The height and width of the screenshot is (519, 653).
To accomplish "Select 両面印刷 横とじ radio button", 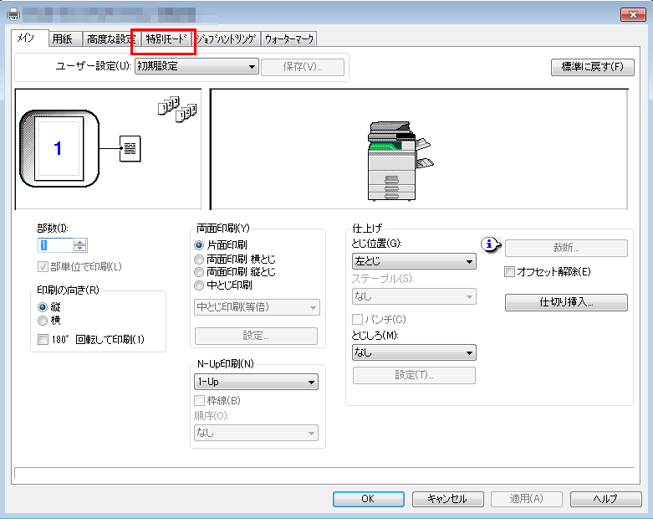I will pos(199,259).
